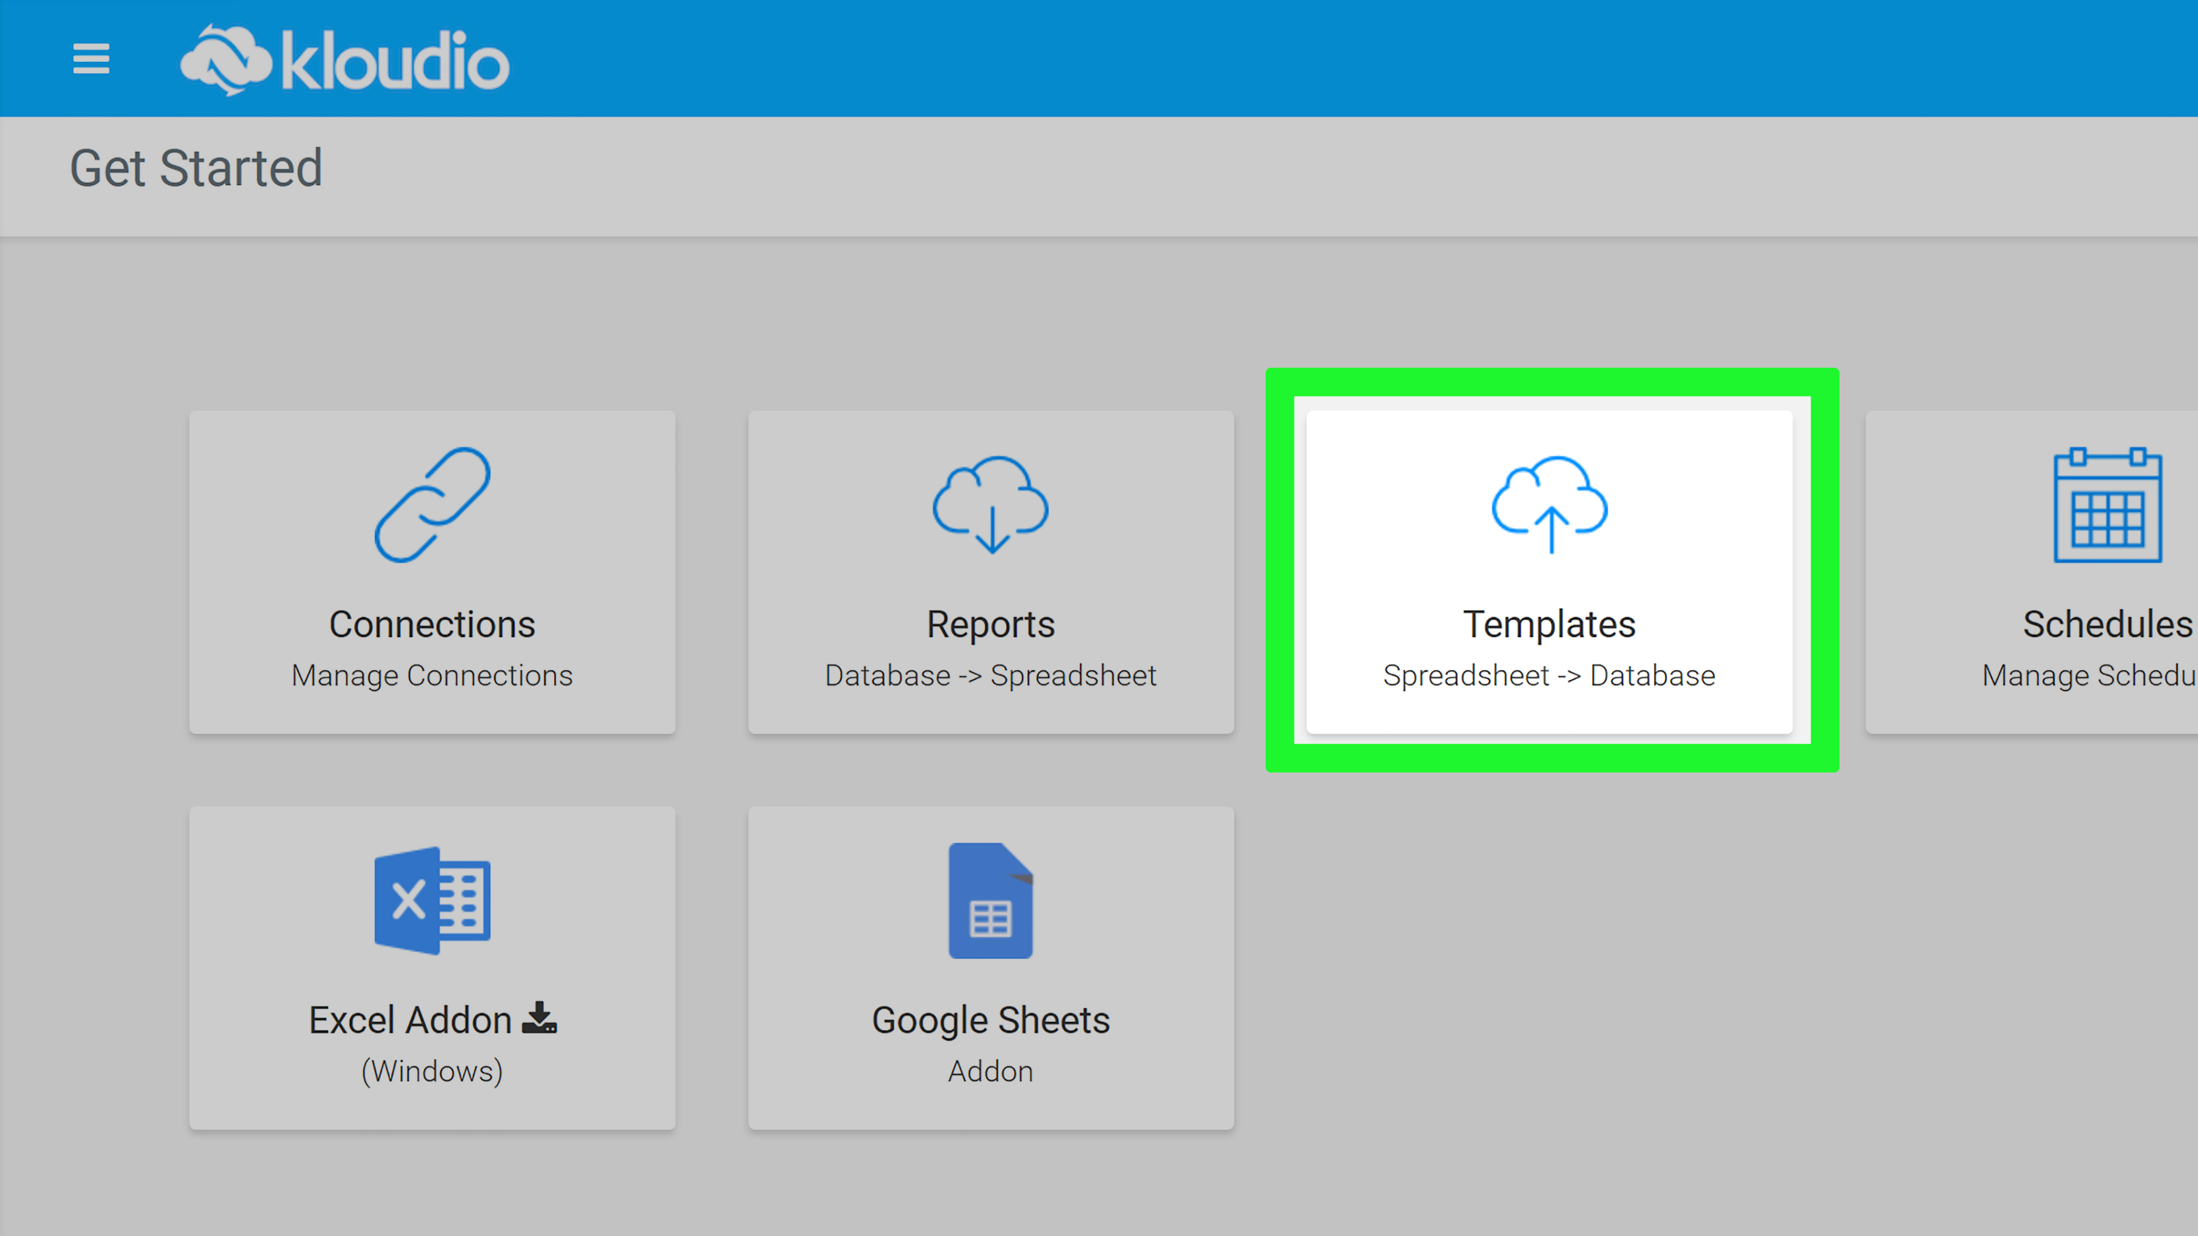The width and height of the screenshot is (2198, 1236).
Task: Click the Google Sheets label
Action: [x=991, y=1021]
